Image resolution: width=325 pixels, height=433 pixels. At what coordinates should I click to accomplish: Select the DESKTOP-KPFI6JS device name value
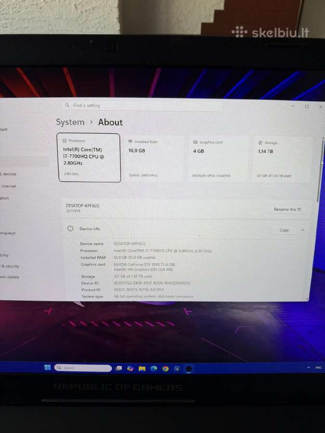point(130,243)
